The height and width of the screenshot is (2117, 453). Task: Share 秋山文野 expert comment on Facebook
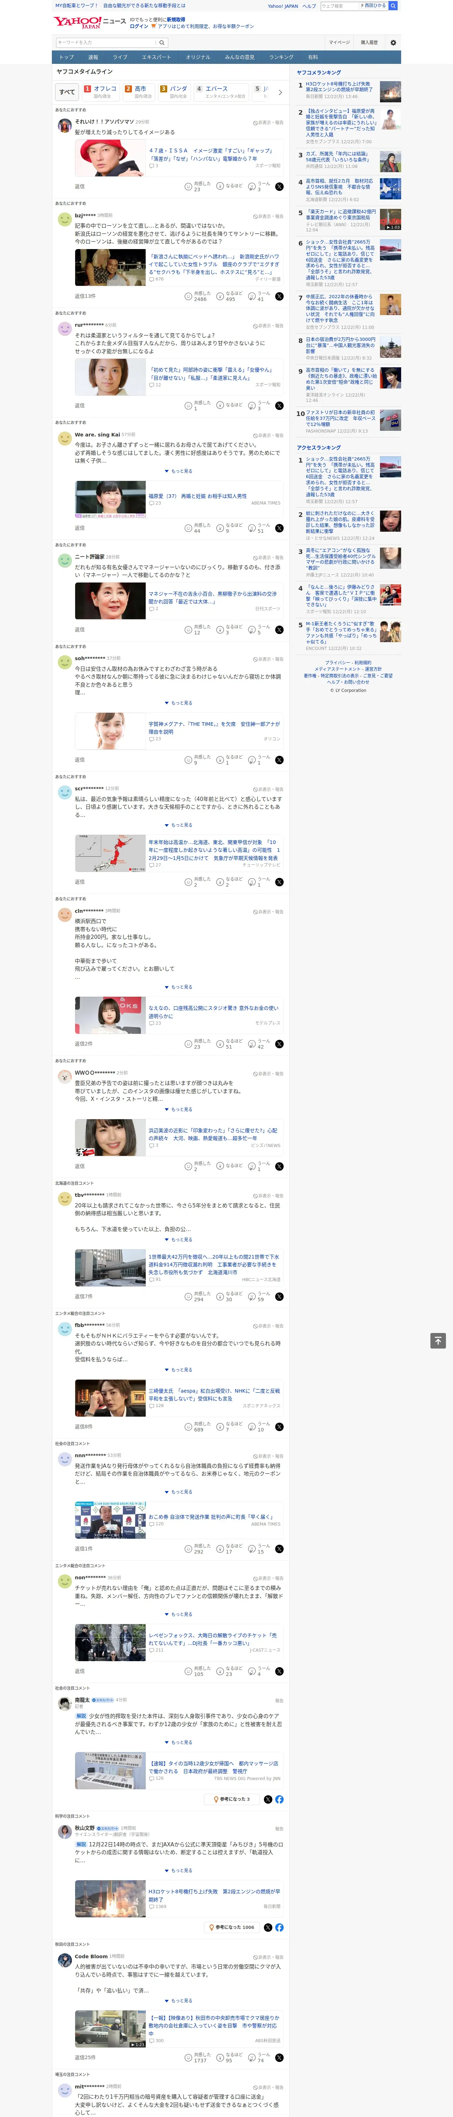(x=279, y=1927)
